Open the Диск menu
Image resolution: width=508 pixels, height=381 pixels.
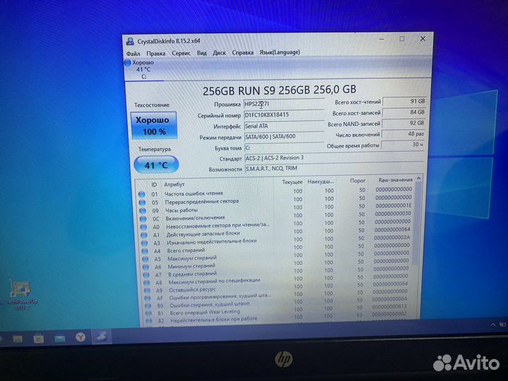coord(219,52)
